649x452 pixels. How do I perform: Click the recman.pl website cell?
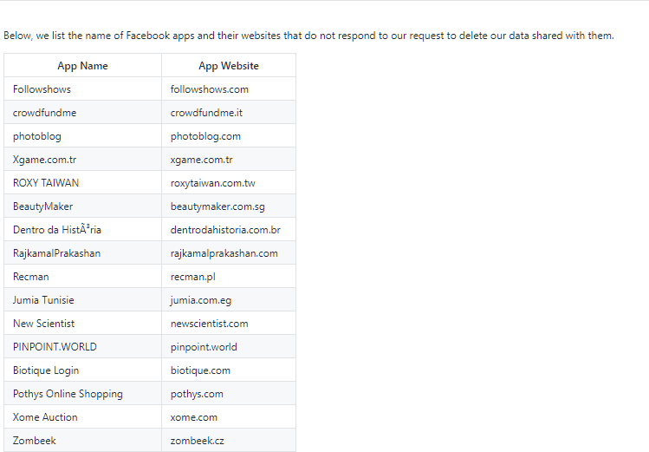229,277
